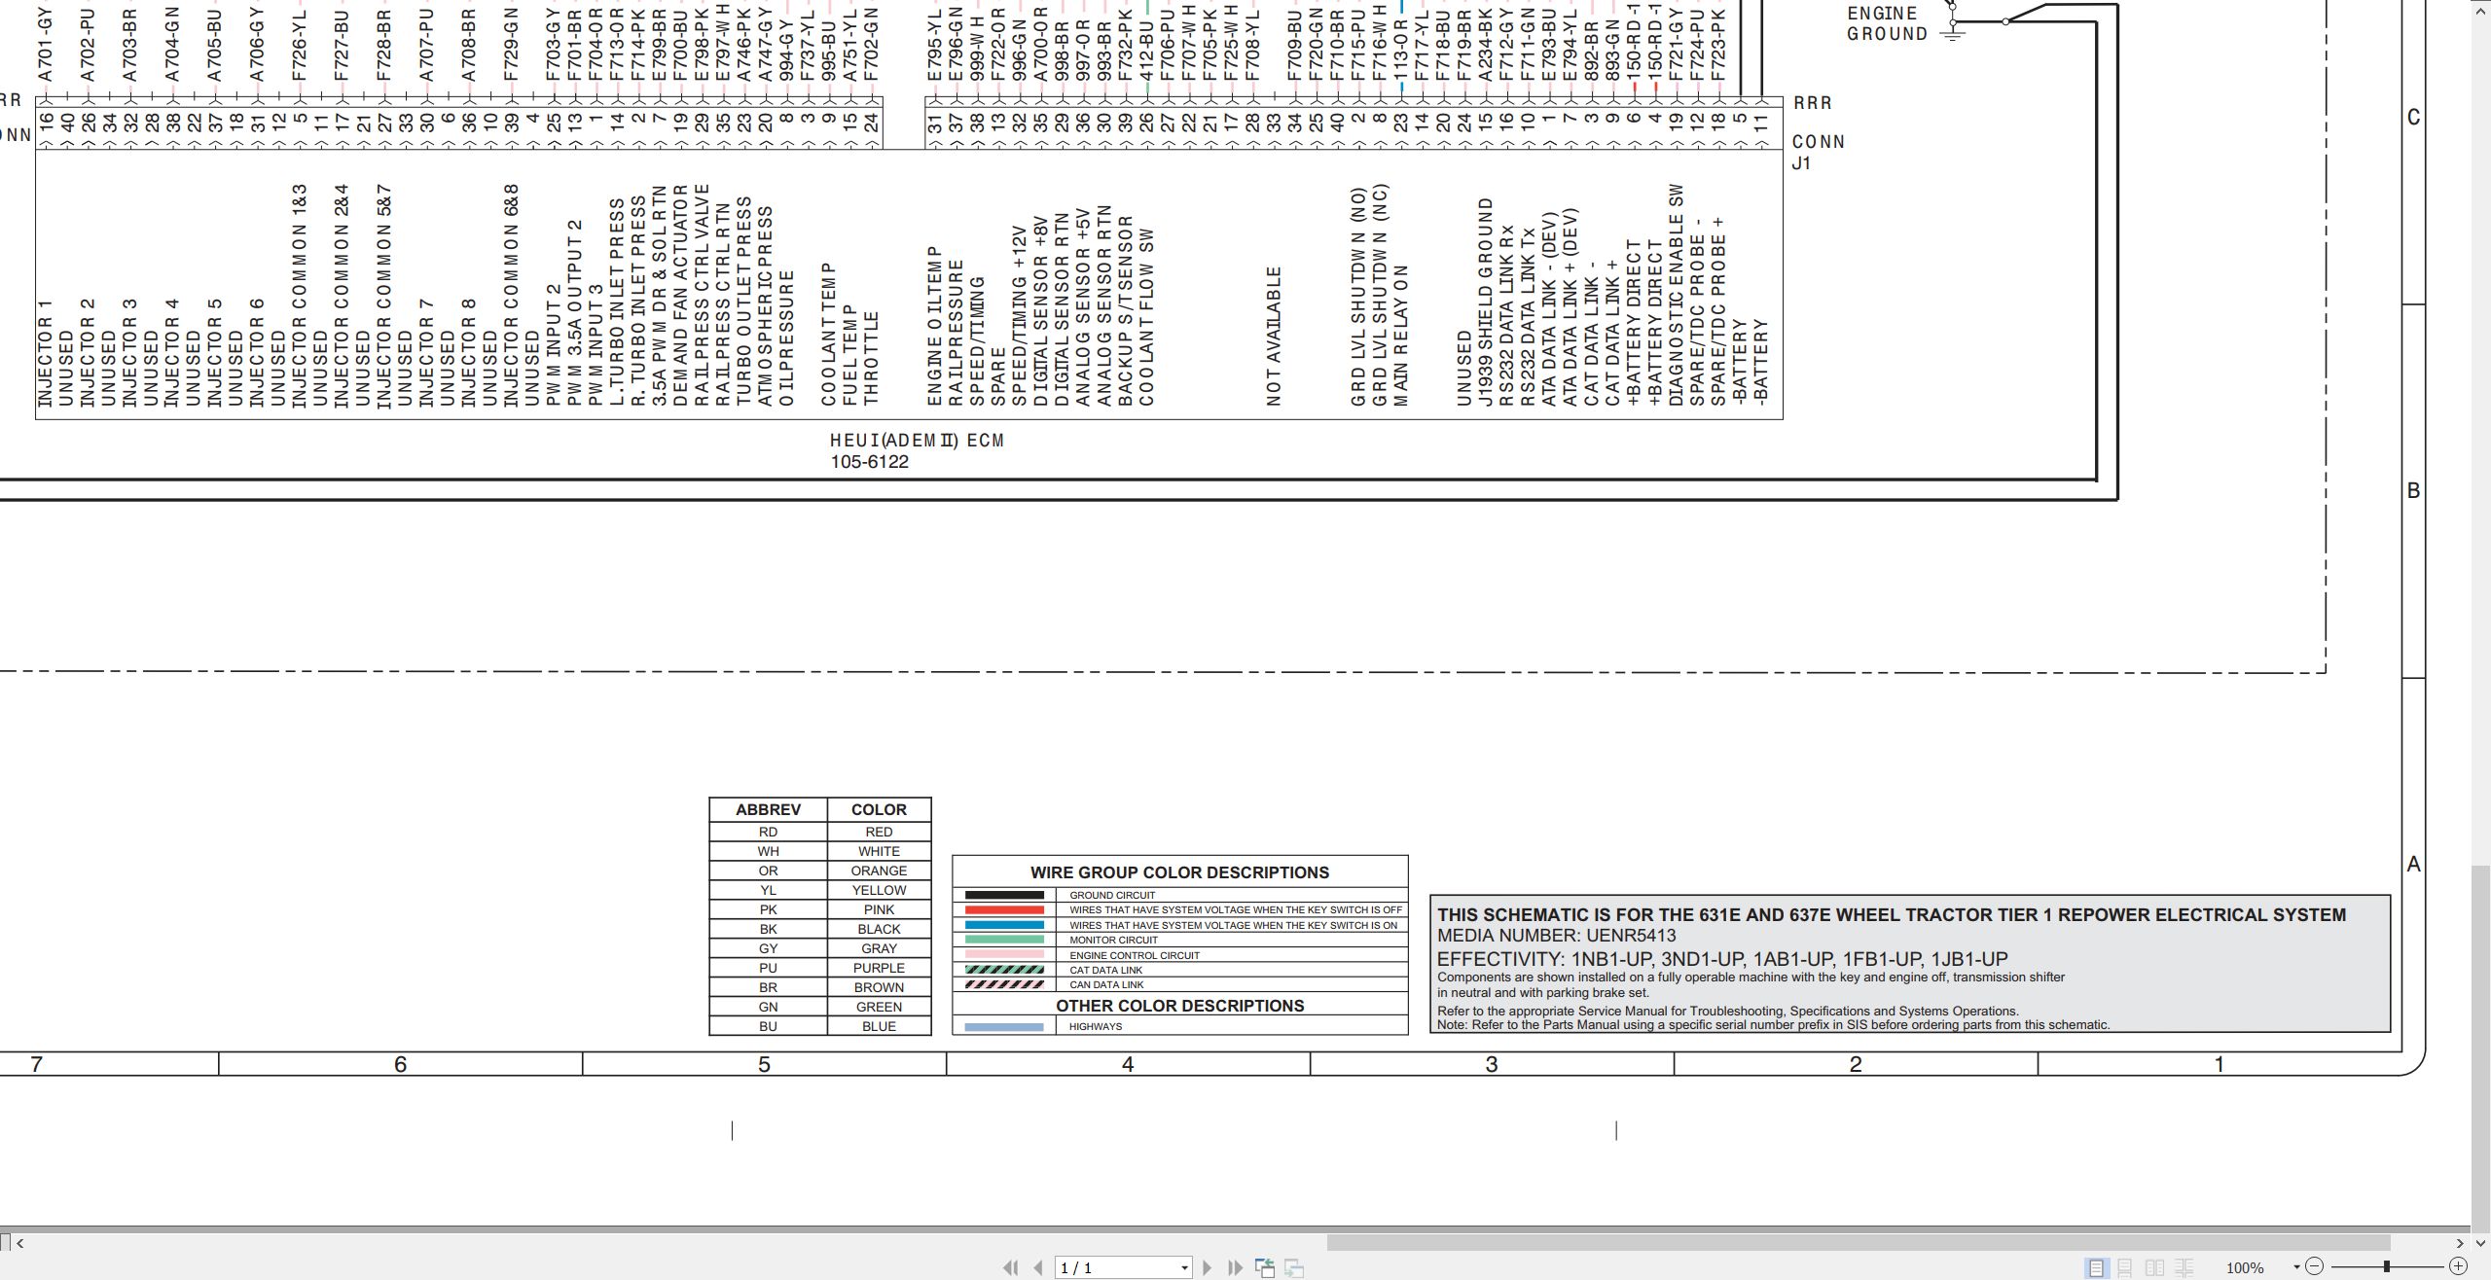The height and width of the screenshot is (1280, 2491).
Task: Click the horizontal scrollbar thumb
Action: coord(1859,1242)
